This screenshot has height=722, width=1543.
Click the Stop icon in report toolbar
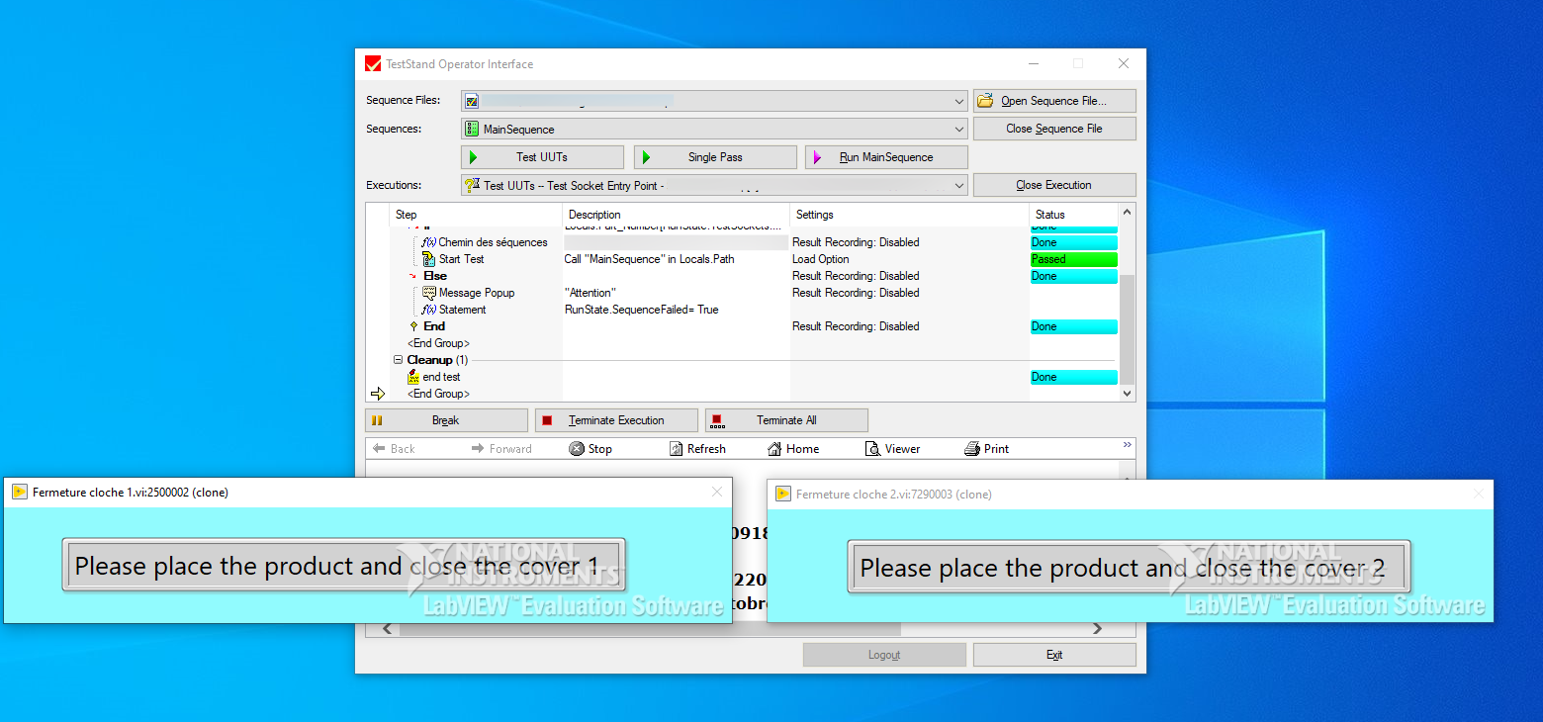coord(578,449)
